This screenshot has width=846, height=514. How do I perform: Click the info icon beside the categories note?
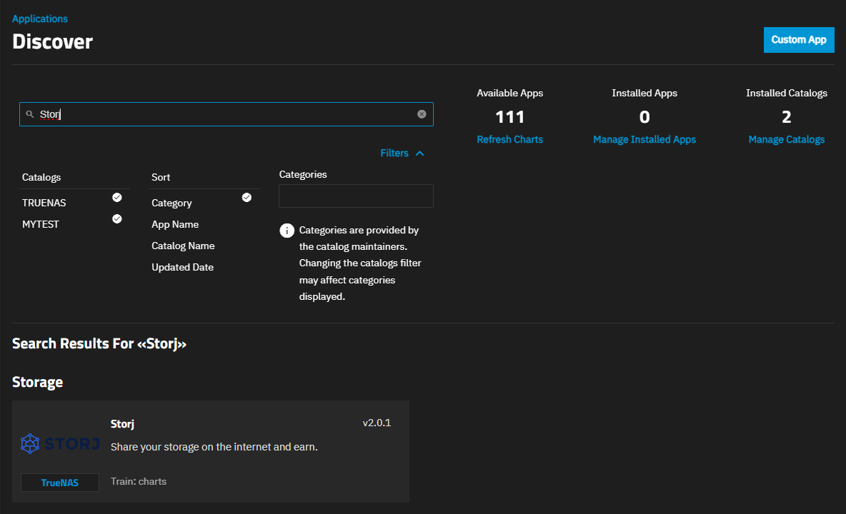287,231
